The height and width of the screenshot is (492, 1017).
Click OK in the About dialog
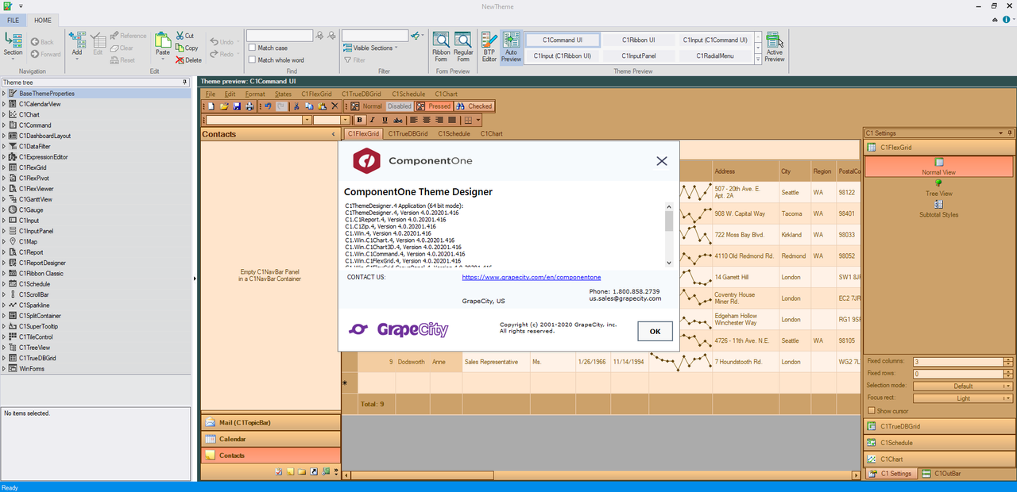[x=655, y=332]
